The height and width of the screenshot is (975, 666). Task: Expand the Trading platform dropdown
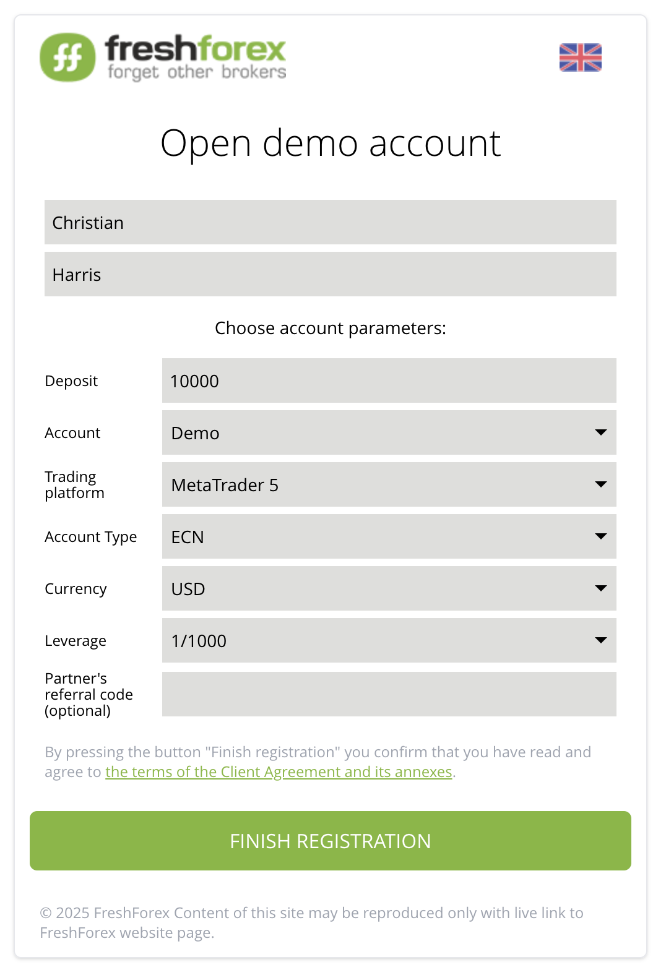389,484
